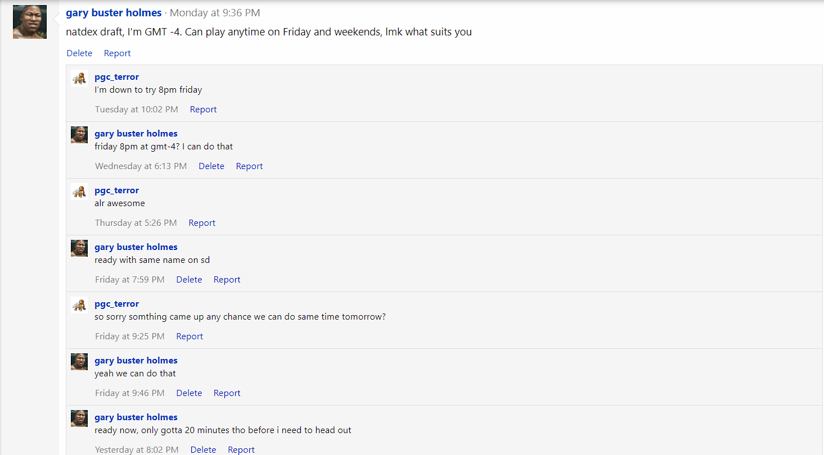Delete the Friday 9:46 PM comment
The image size is (824, 455).
click(189, 393)
